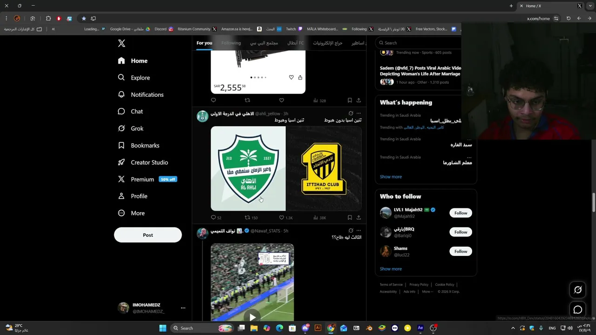Go to Home in the sidebar

pos(133,61)
